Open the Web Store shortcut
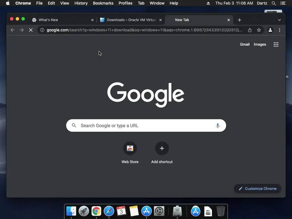Viewport: 292px width, 219px height. (x=130, y=153)
